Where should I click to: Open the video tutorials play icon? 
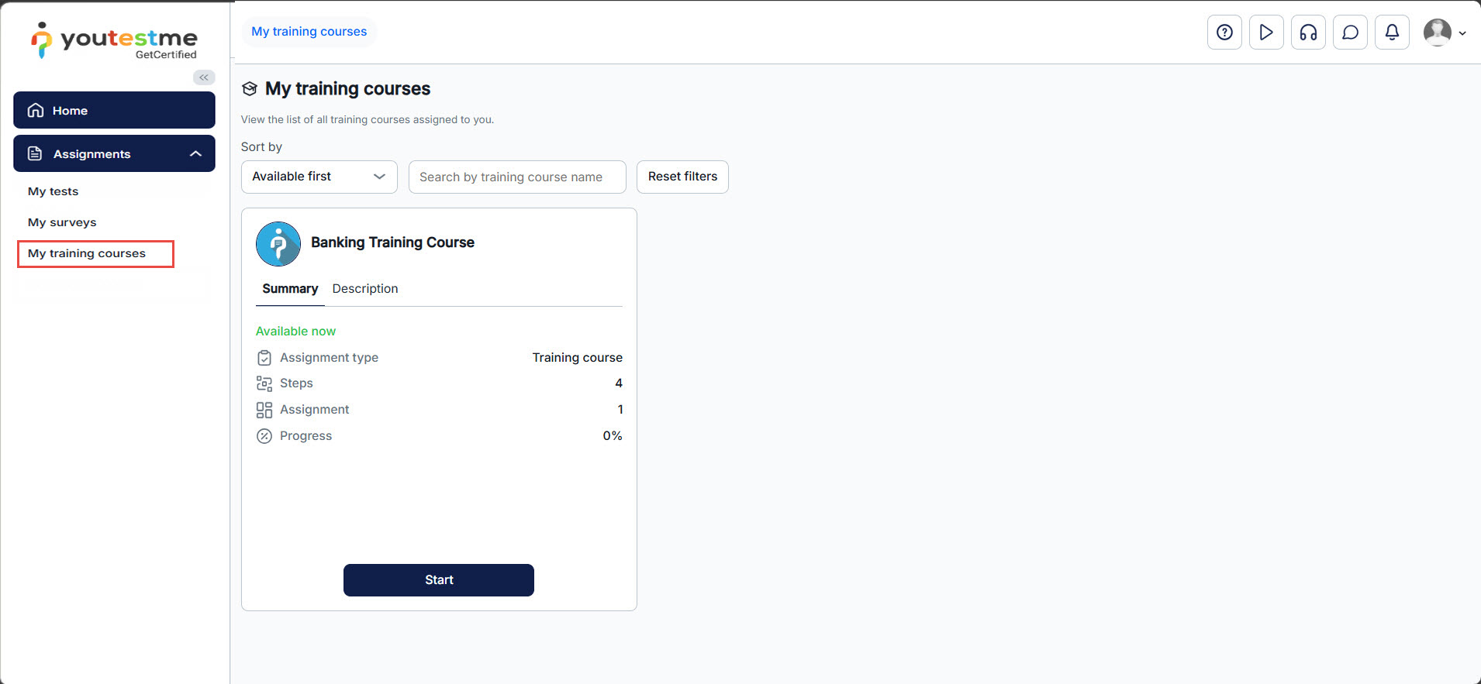1266,33
